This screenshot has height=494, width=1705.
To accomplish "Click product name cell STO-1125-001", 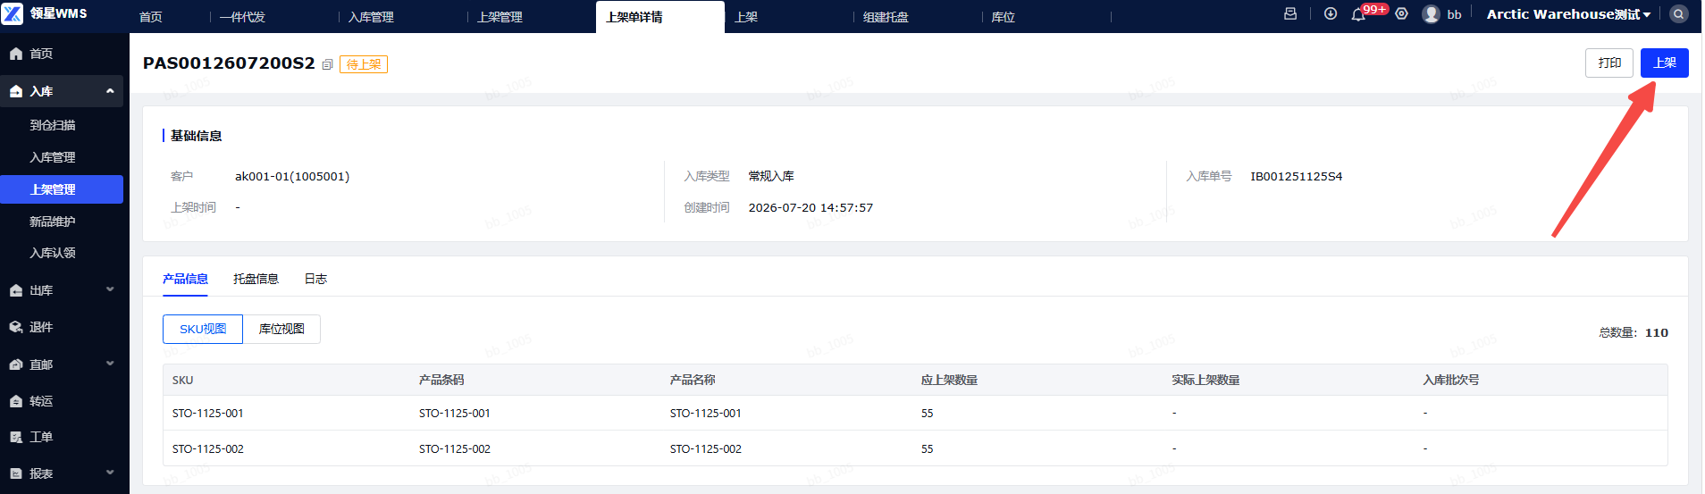I will [x=706, y=413].
